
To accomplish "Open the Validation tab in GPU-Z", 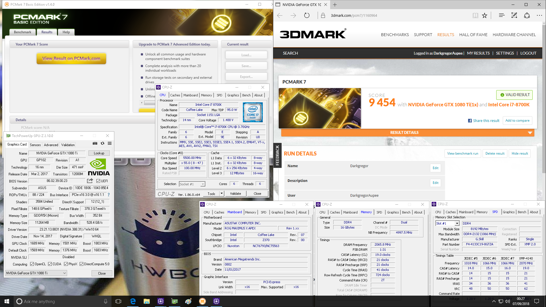I will click(x=68, y=145).
